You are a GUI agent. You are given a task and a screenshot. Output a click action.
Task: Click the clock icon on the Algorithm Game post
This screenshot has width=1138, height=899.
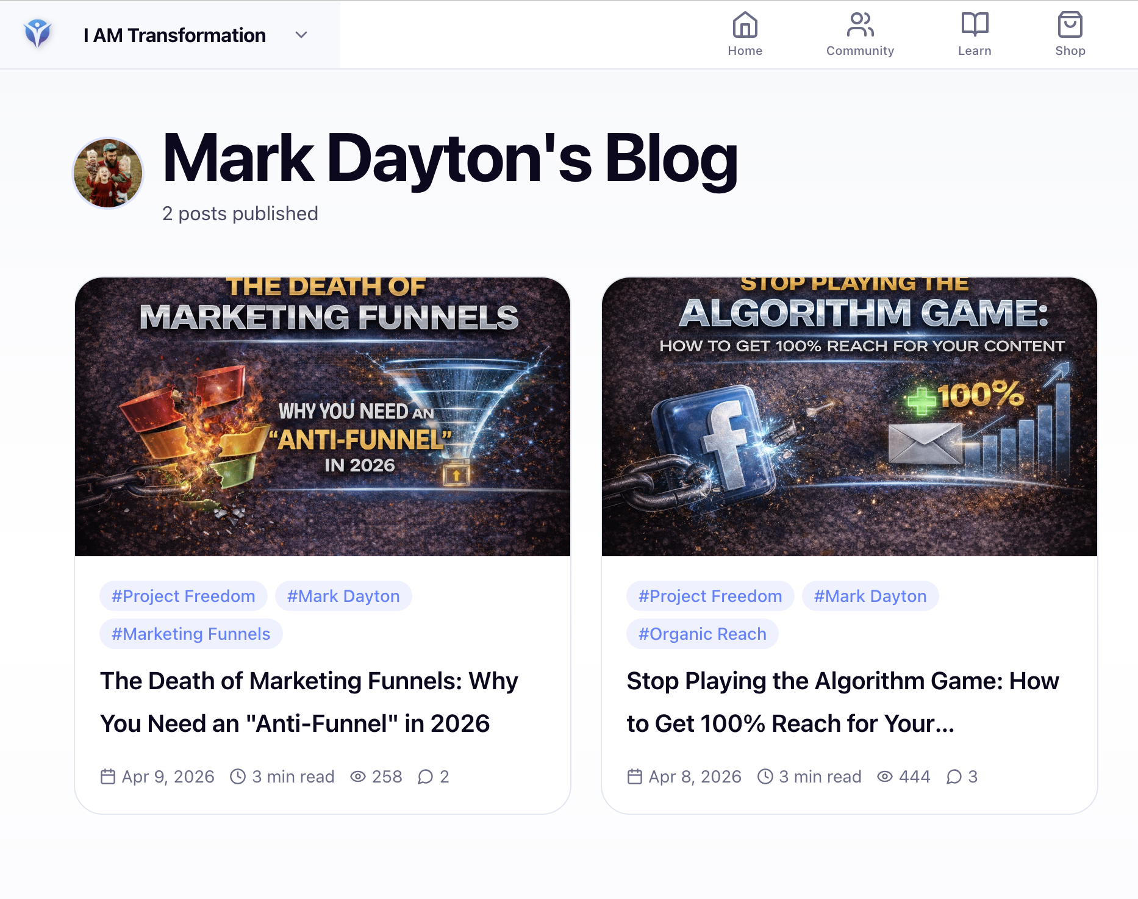765,776
